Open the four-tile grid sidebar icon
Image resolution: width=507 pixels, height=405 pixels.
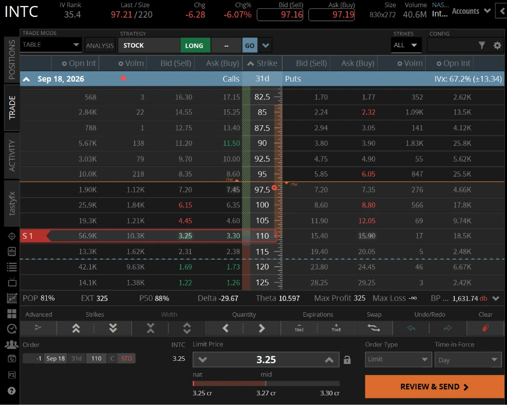(12, 314)
